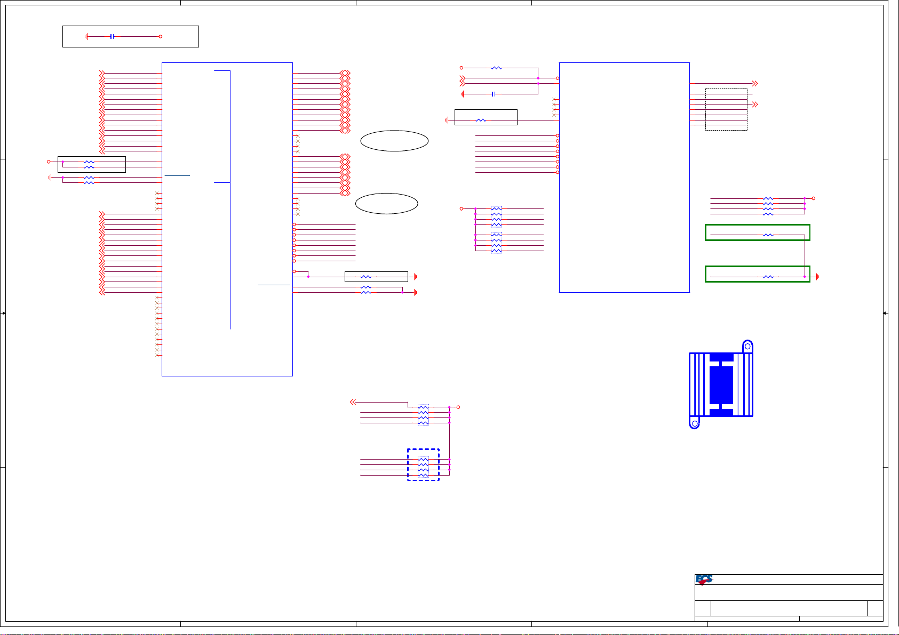Select the blue dashed box around the resistor array
899x635 pixels.
423,464
